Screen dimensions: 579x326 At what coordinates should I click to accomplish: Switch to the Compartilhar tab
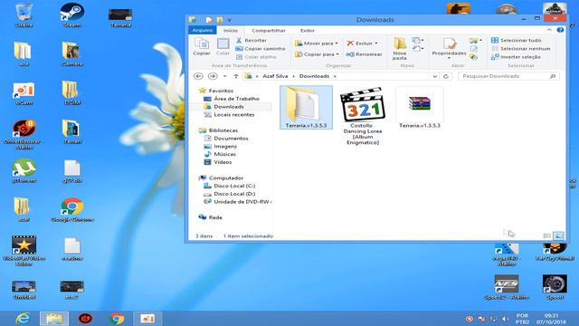point(269,30)
